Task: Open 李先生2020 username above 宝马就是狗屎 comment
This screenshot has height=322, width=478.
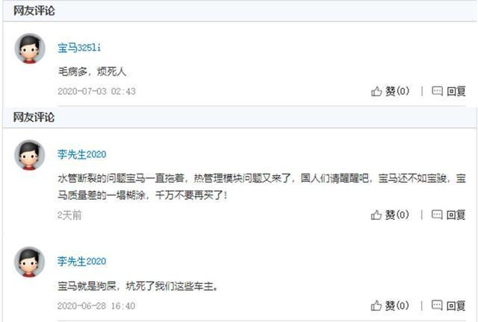Action: click(81, 261)
